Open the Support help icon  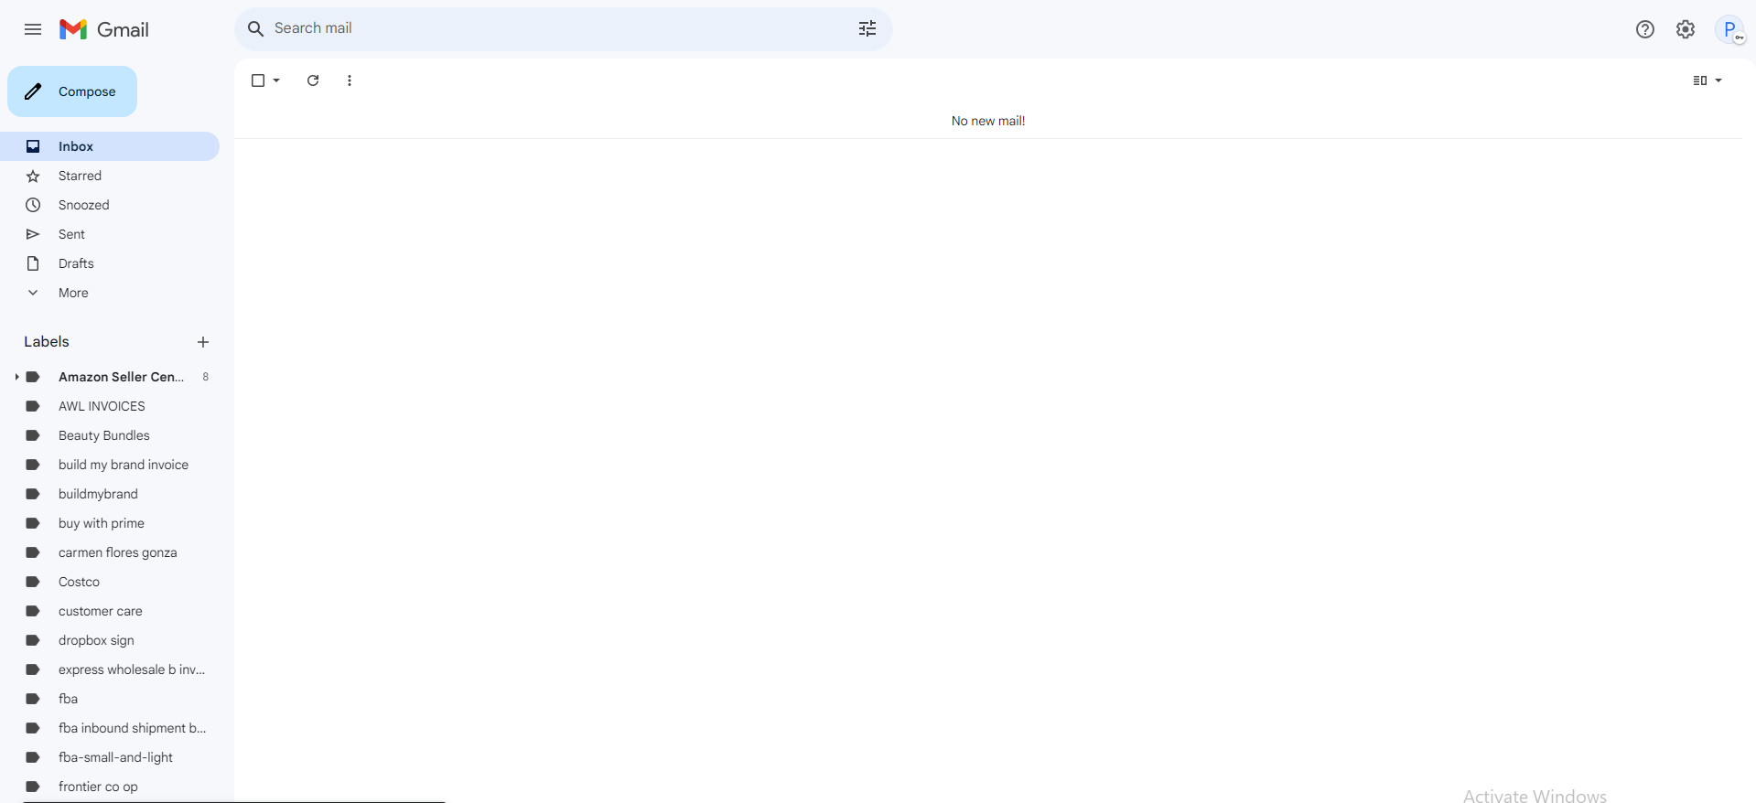tap(1645, 29)
